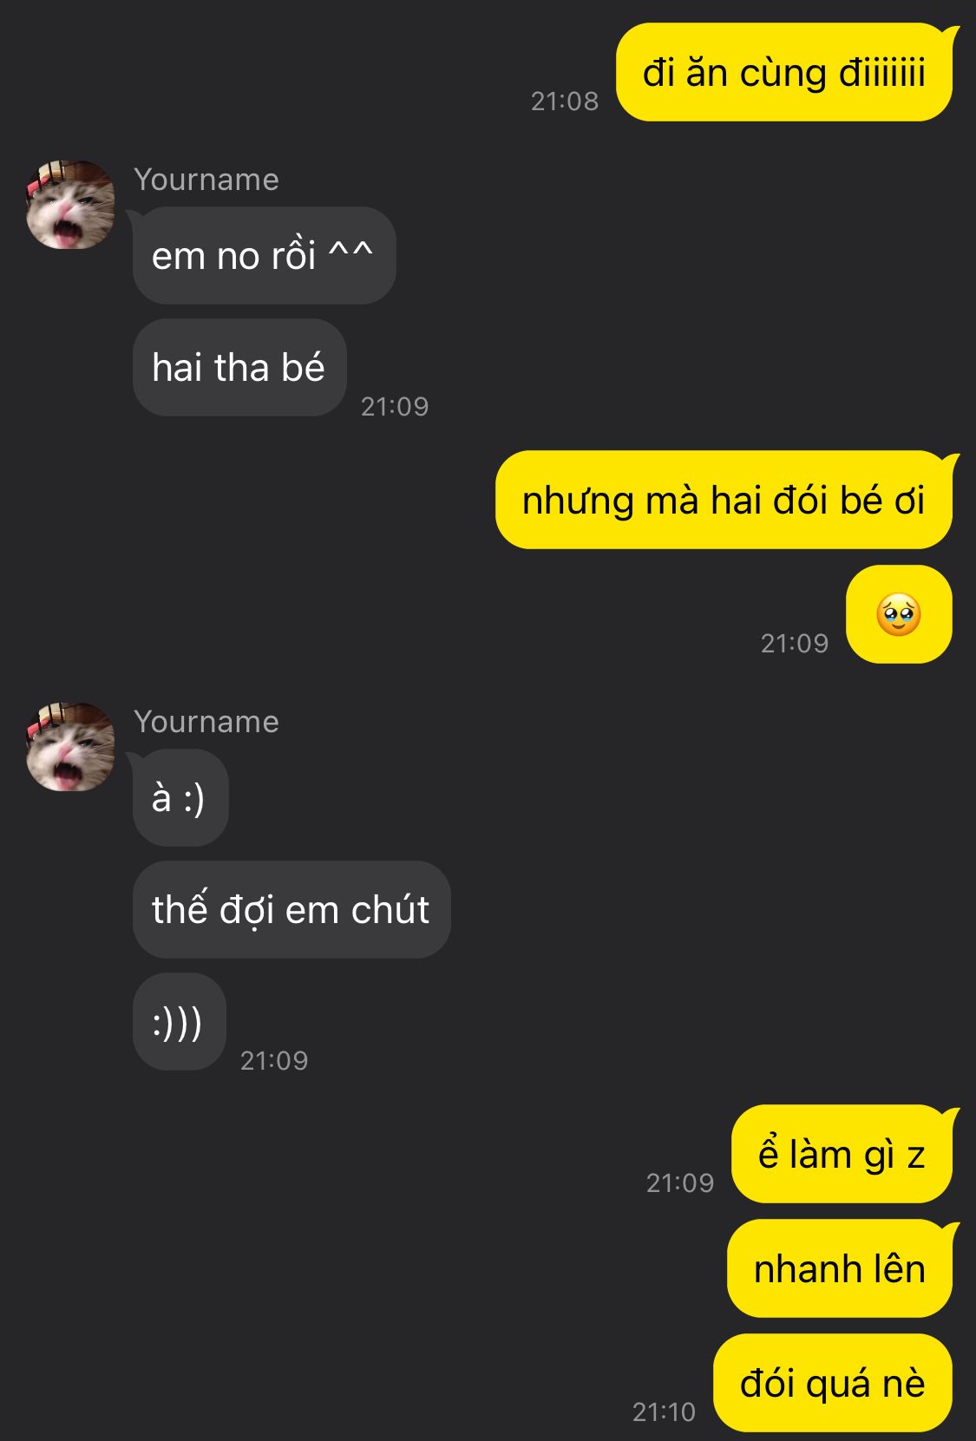976x1441 pixels.
Task: Select the pleading face emoji message
Action: coord(899,614)
